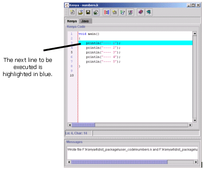Image resolution: width=204 pixels, height=169 pixels.
Task: Click the Messages text output area
Action: pyautogui.click(x=132, y=153)
